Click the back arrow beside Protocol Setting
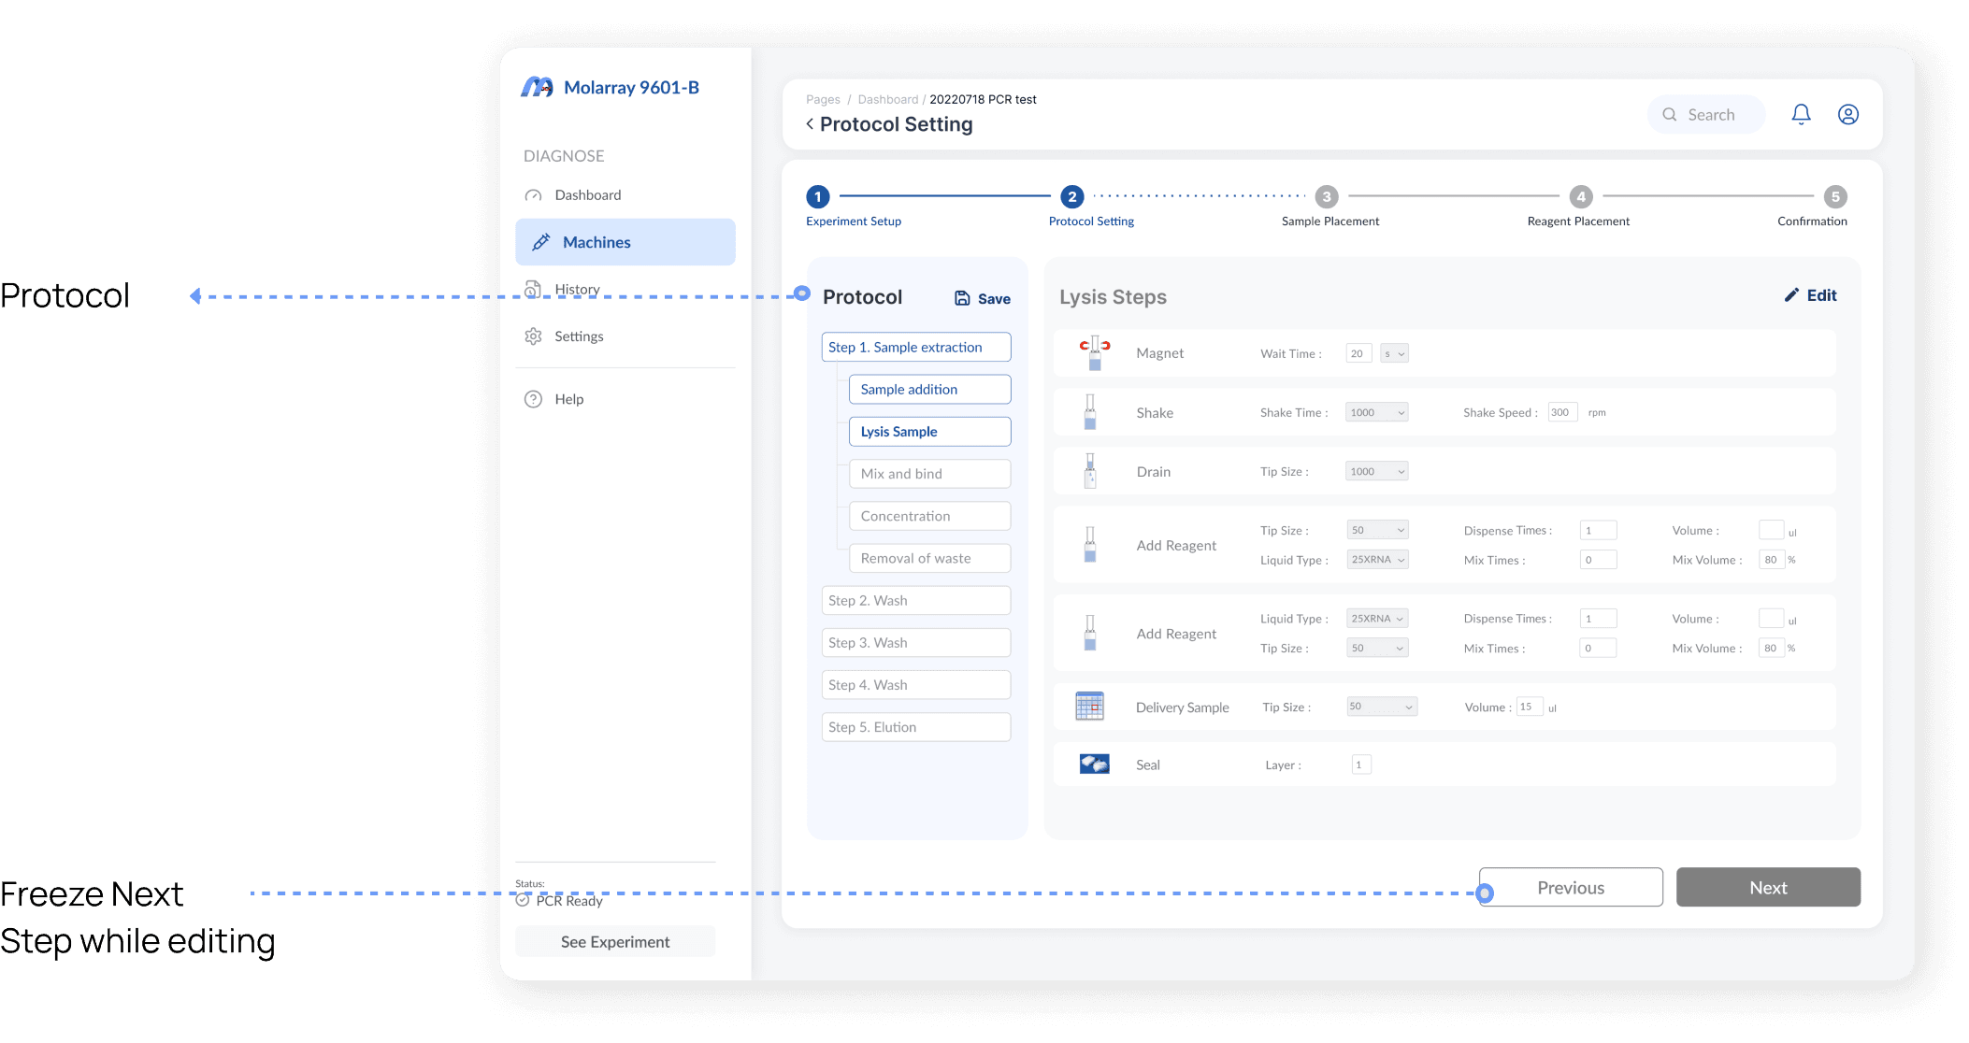This screenshot has width=1969, height=1043. coord(810,124)
